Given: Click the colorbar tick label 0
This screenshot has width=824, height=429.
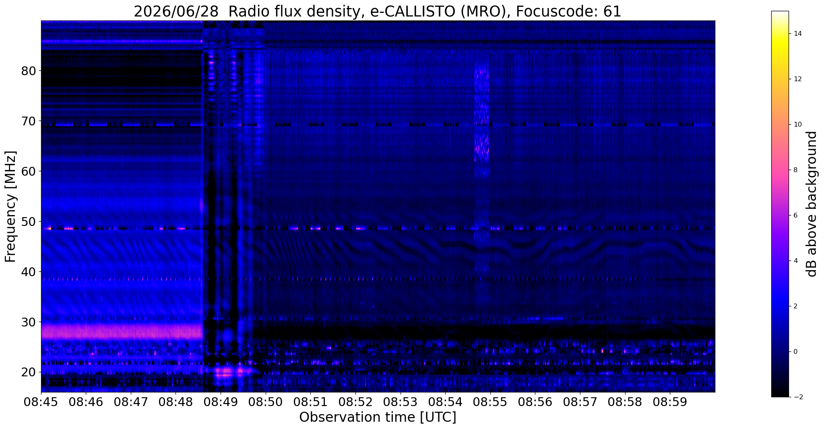Looking at the screenshot, I should [x=795, y=352].
